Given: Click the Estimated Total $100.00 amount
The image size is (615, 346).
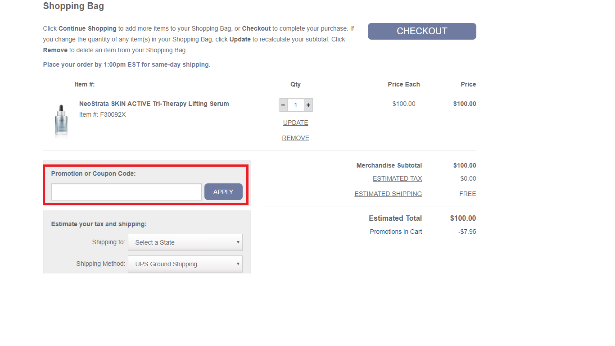Looking at the screenshot, I should pos(463,218).
